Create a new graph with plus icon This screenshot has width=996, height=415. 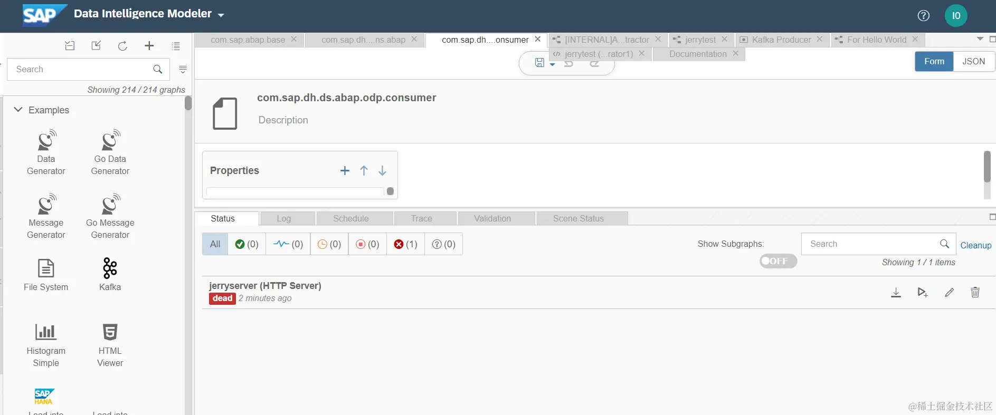point(149,46)
